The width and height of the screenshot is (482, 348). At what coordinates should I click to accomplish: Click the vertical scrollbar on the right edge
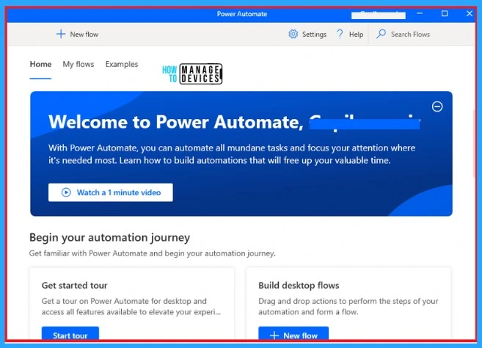coord(474,143)
